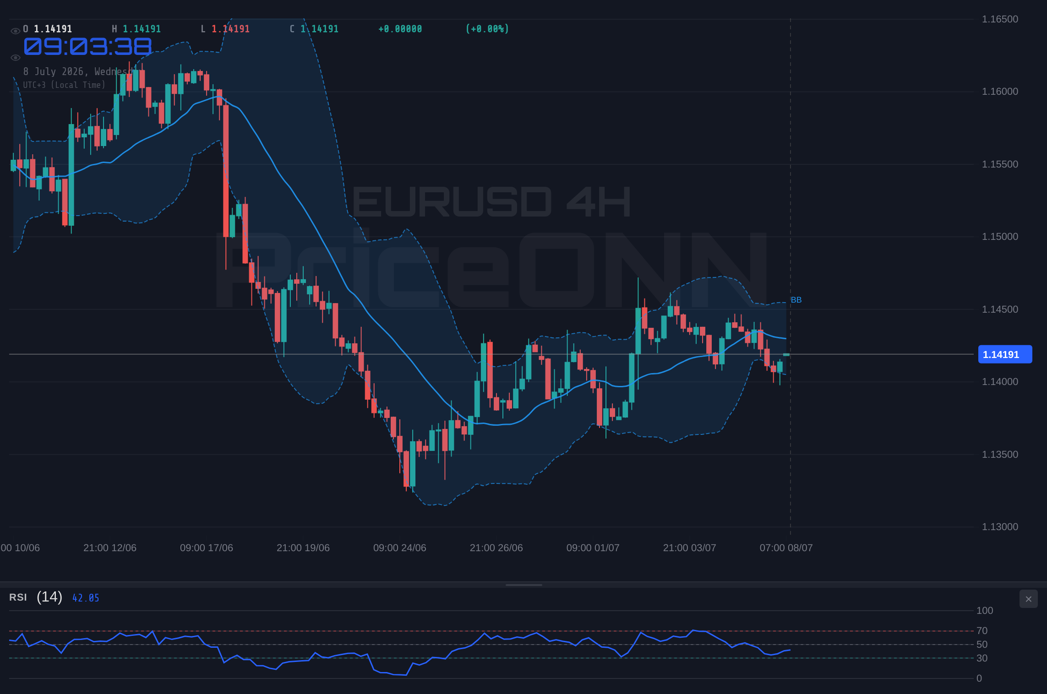This screenshot has height=694, width=1047.
Task: Click the 21:00 12/06 time axis label
Action: pyautogui.click(x=110, y=548)
